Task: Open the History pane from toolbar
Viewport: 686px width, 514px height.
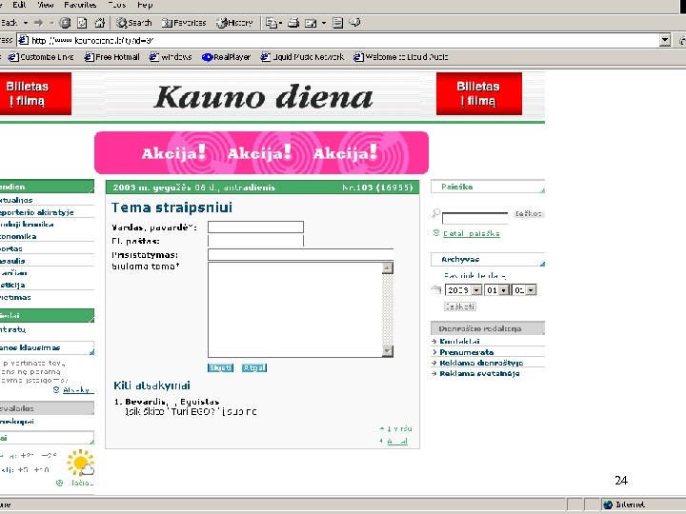Action: tap(234, 23)
